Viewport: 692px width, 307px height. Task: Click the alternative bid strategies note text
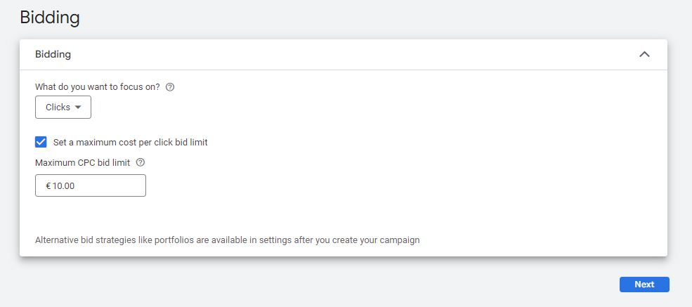click(228, 240)
